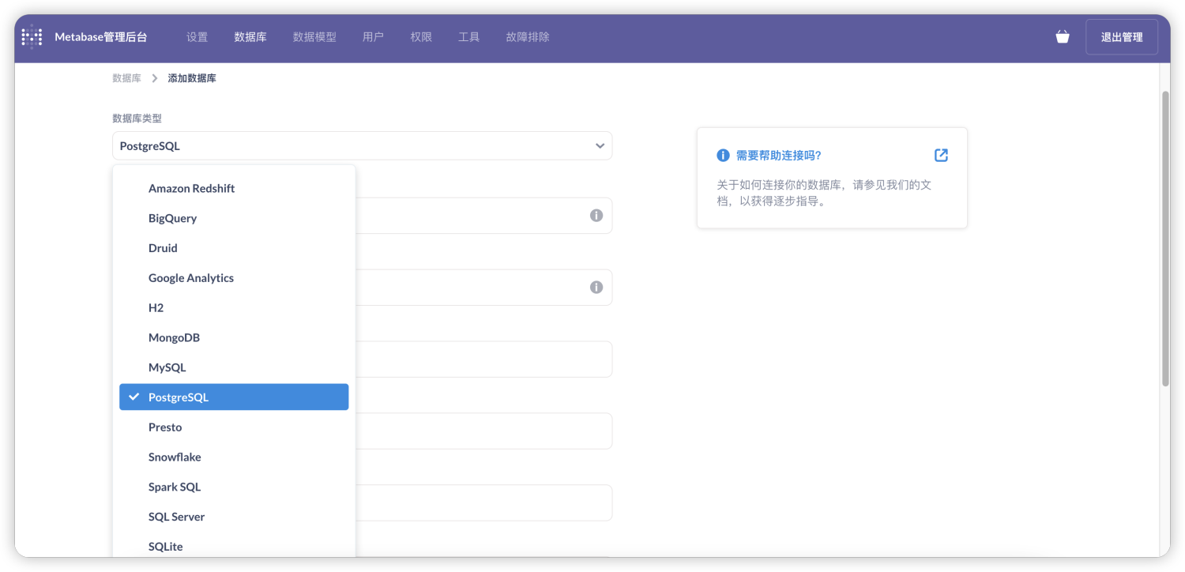Click the lower input field's info icon
1185x572 pixels.
click(596, 288)
